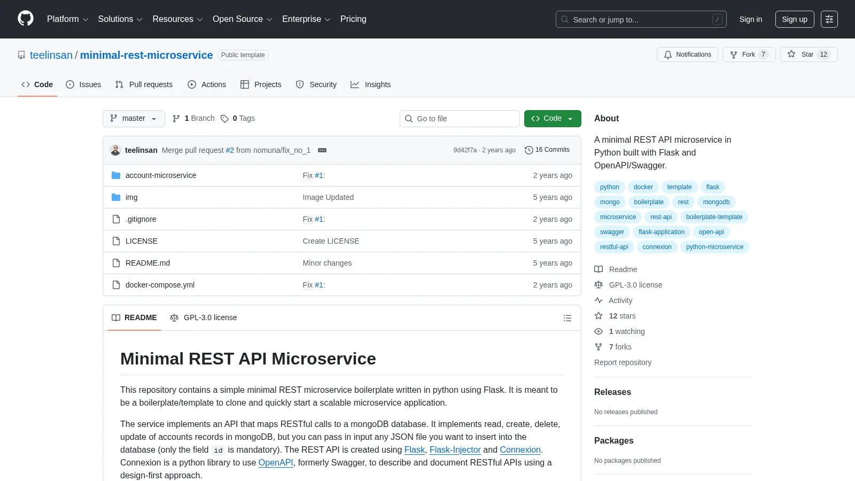Open the master branch selector
This screenshot has width=855, height=481.
tap(134, 119)
